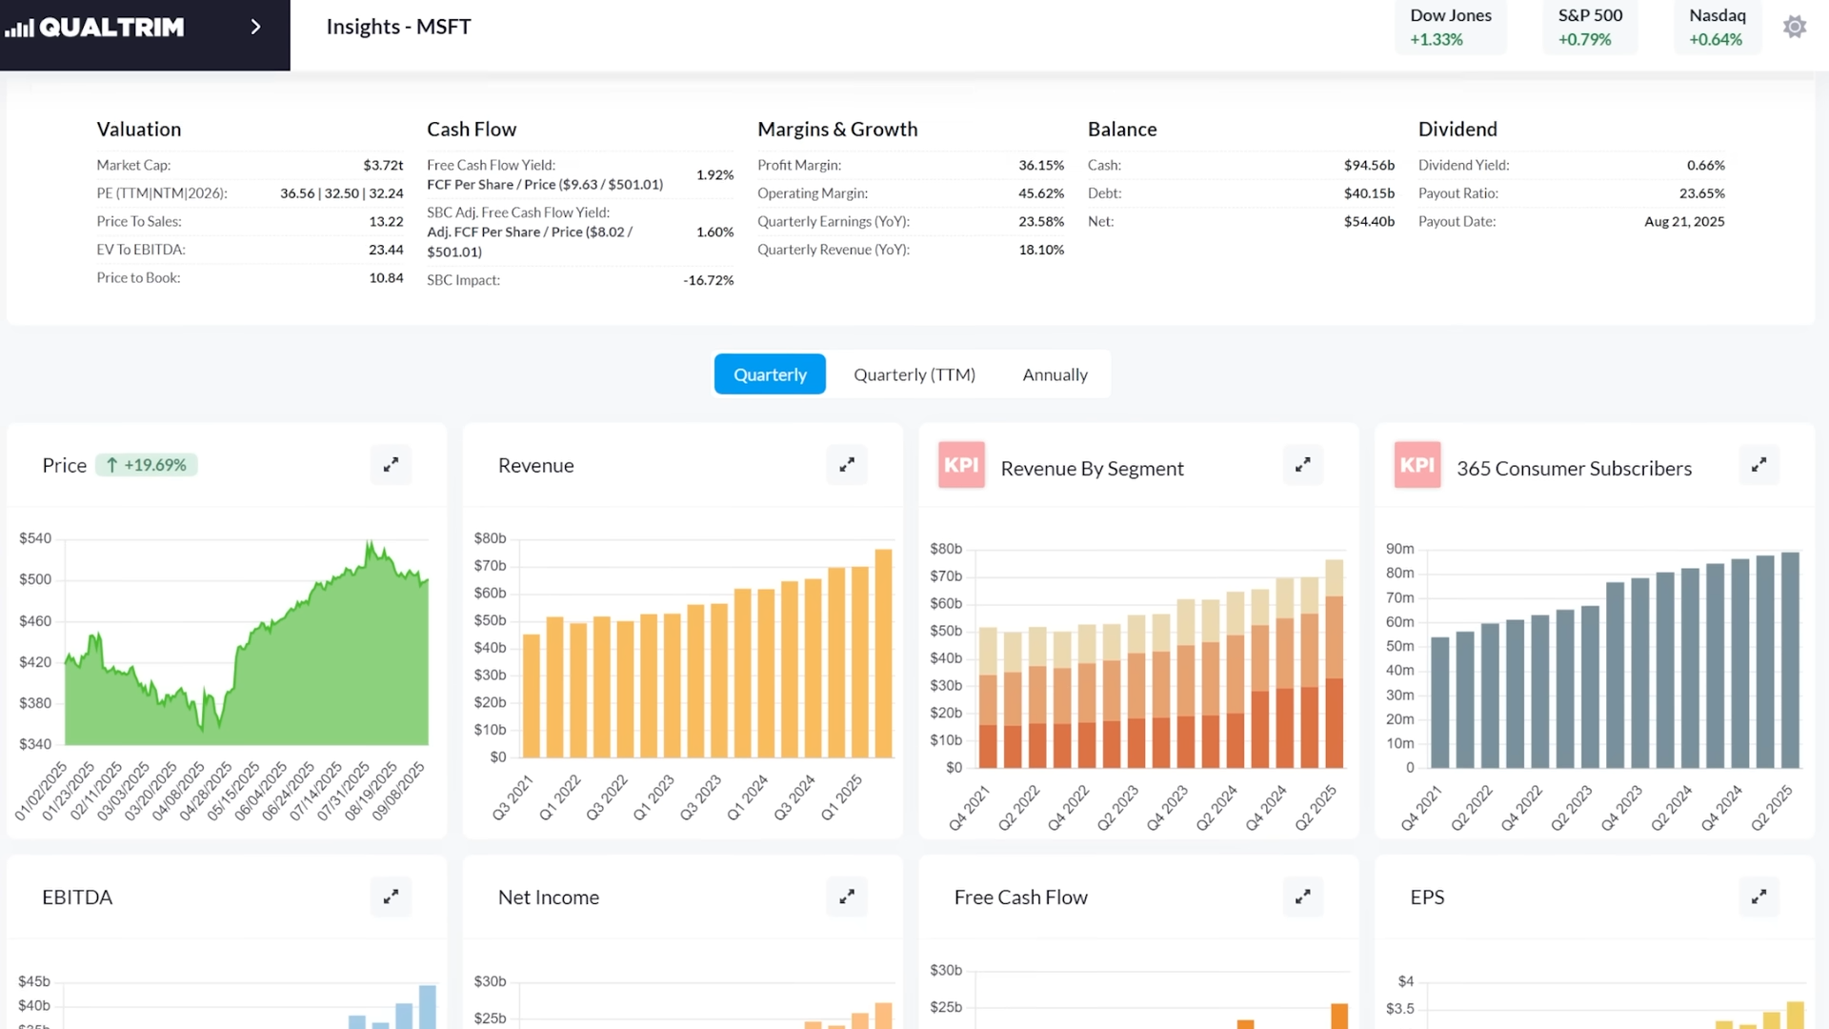
Task: Click the KPI badge on Revenue By Segment
Action: click(961, 466)
